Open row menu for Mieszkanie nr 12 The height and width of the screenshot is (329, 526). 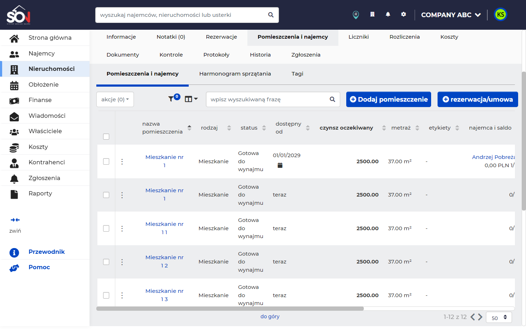(122, 262)
